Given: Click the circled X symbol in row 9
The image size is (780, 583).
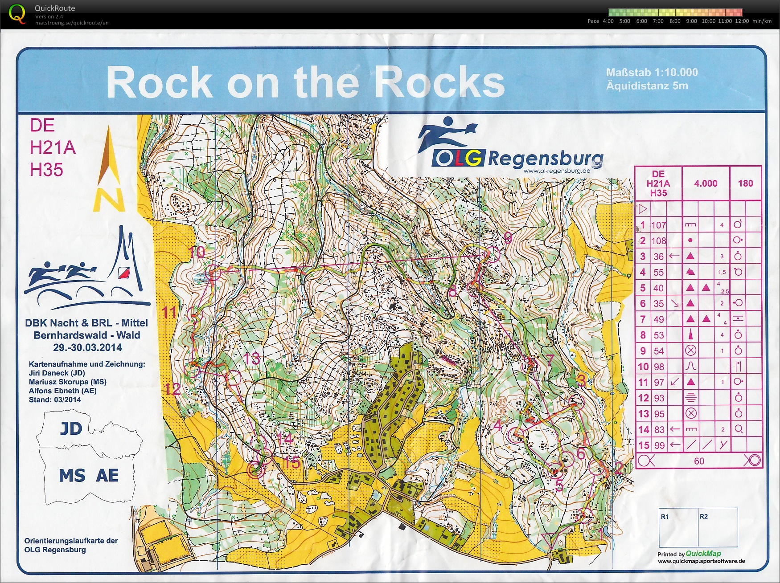Looking at the screenshot, I should [x=690, y=351].
